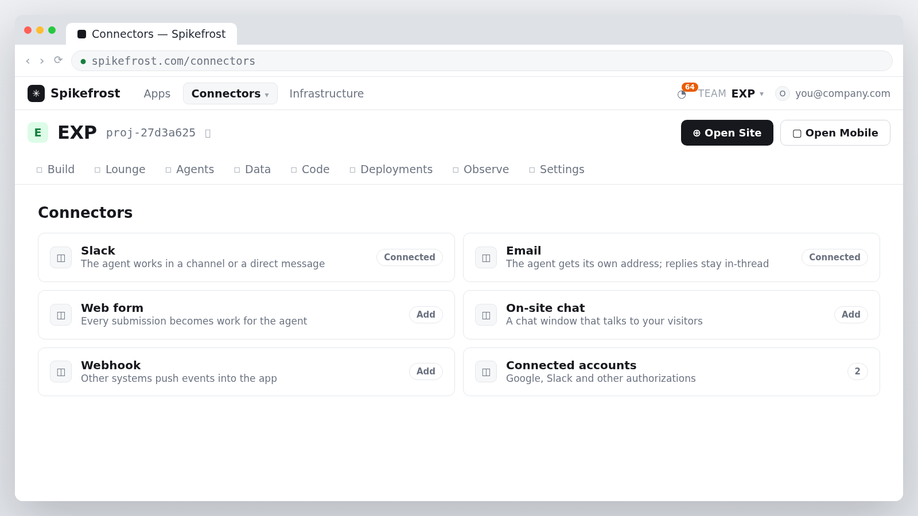Image resolution: width=918 pixels, height=516 pixels.
Task: Click 'A chat window that talks to your visitors'
Action: tap(604, 321)
